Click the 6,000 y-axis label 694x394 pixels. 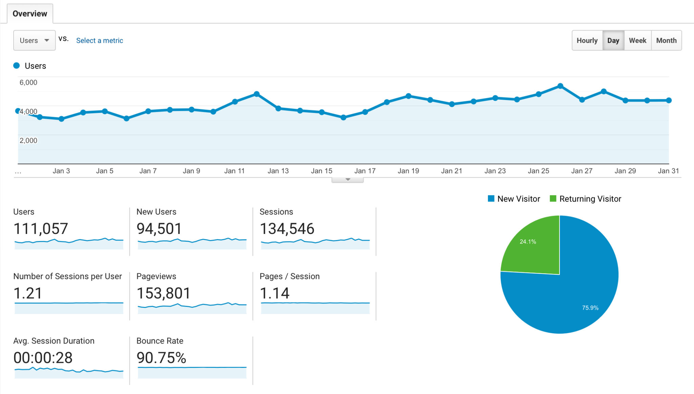(x=28, y=82)
